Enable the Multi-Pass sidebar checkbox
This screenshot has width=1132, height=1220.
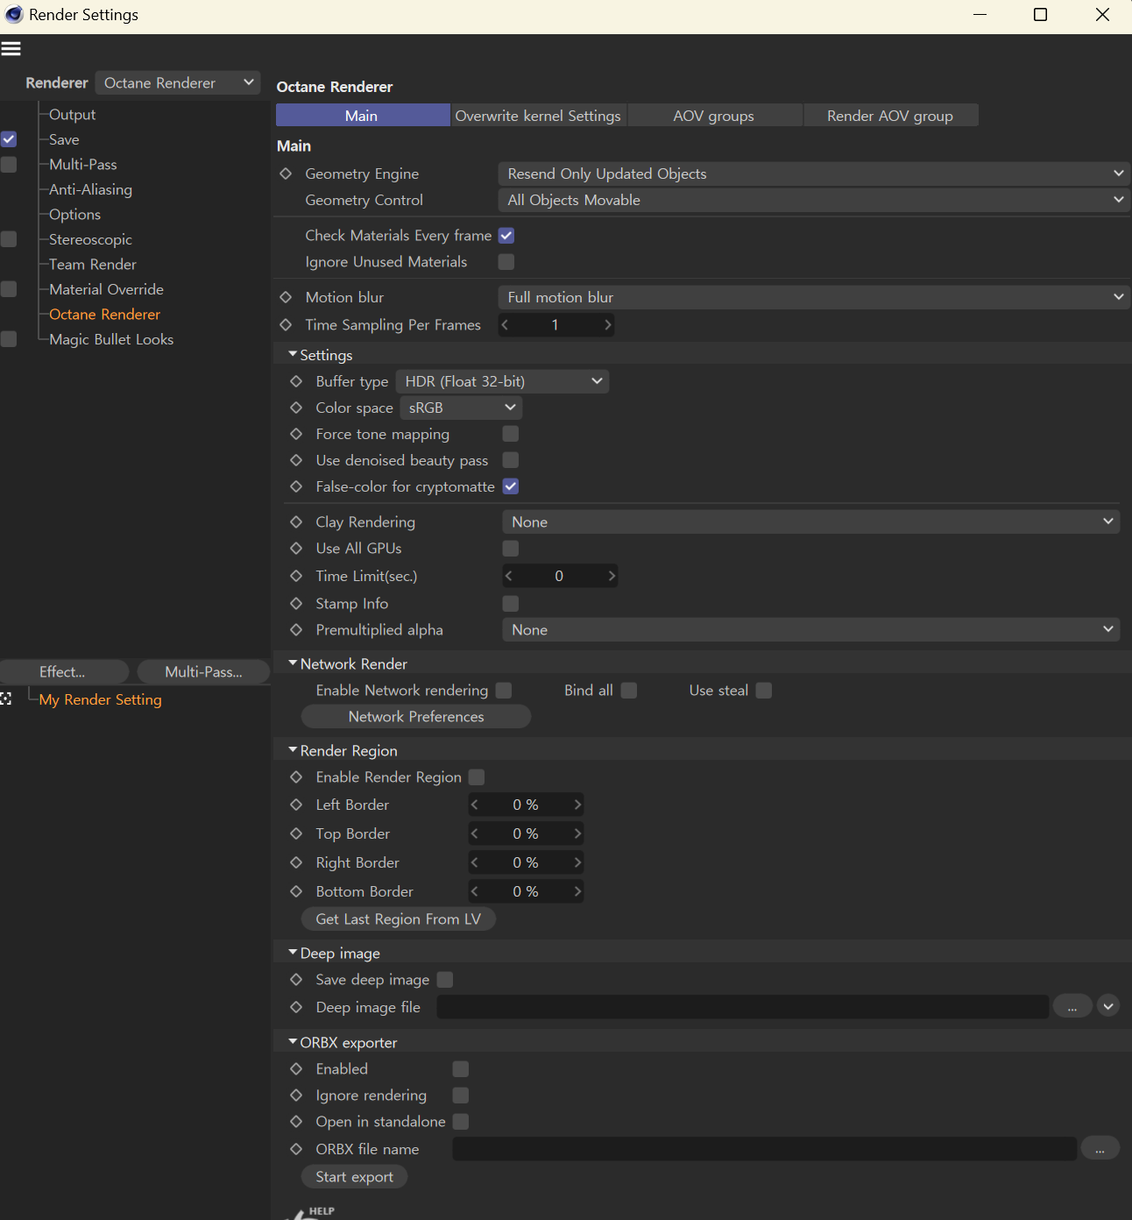click(9, 165)
